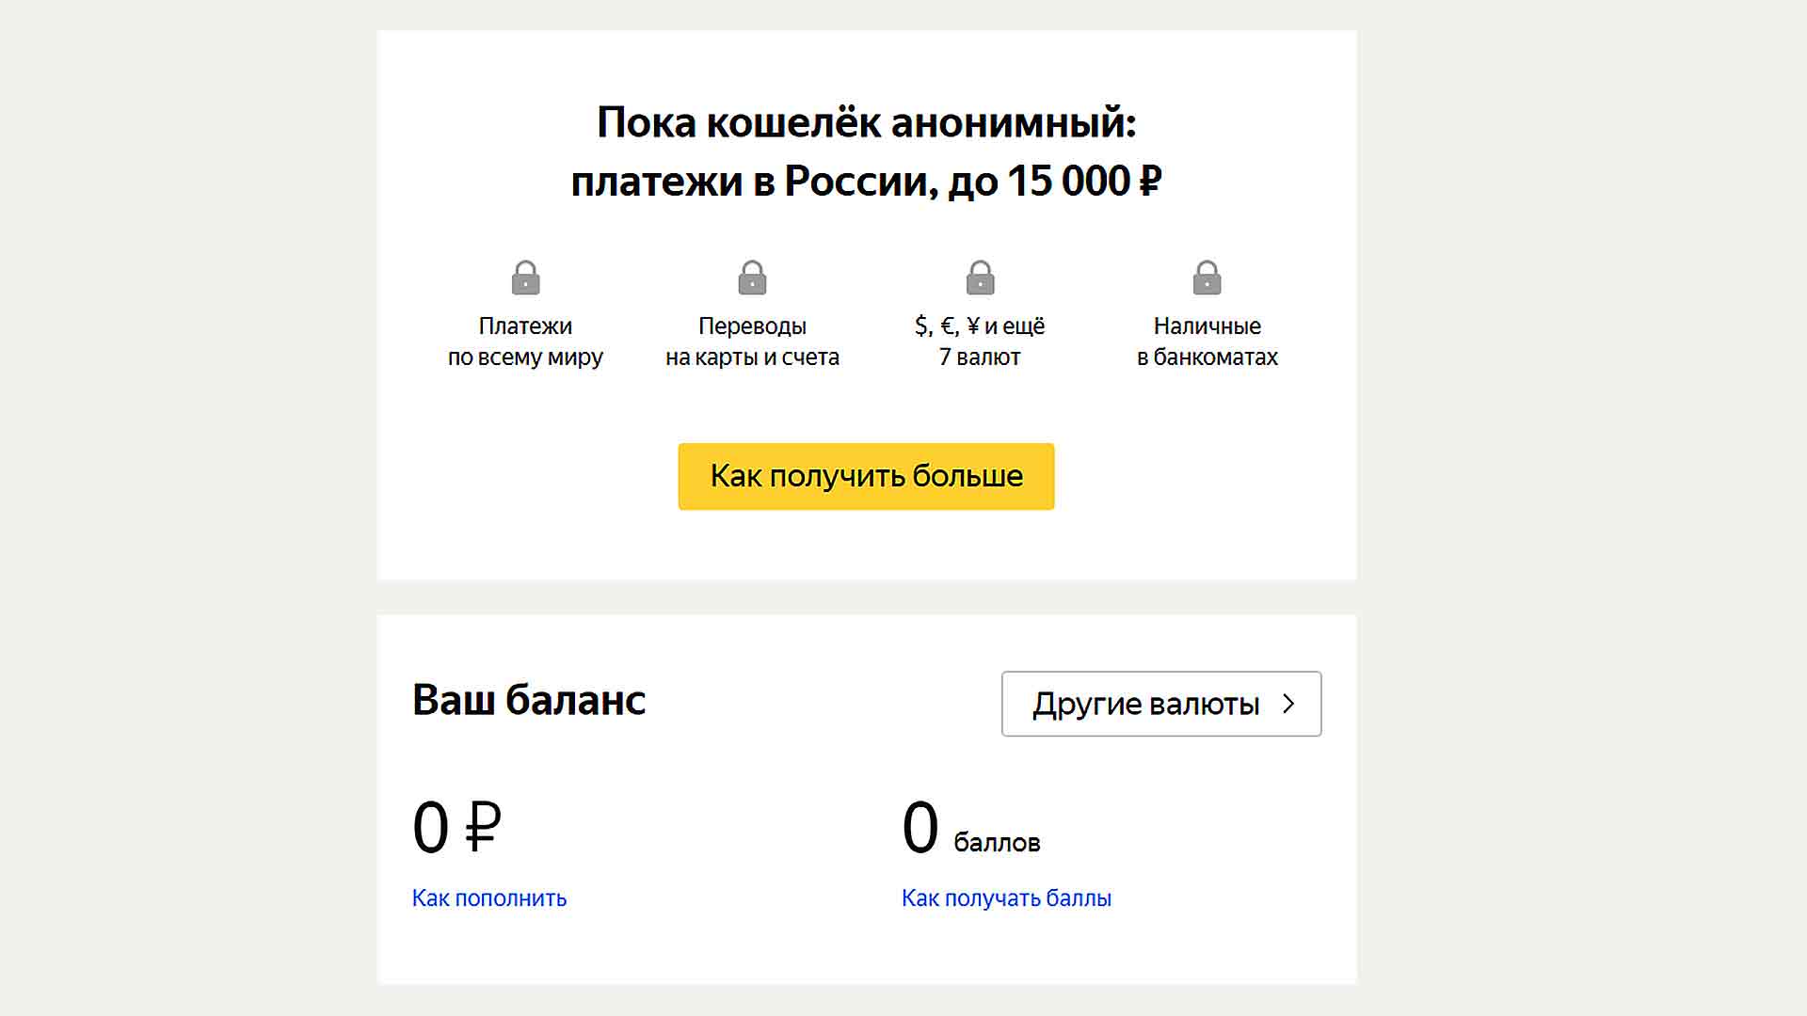
Task: Click the lock icon above "Наличные в банкоматах"
Action: (1207, 278)
